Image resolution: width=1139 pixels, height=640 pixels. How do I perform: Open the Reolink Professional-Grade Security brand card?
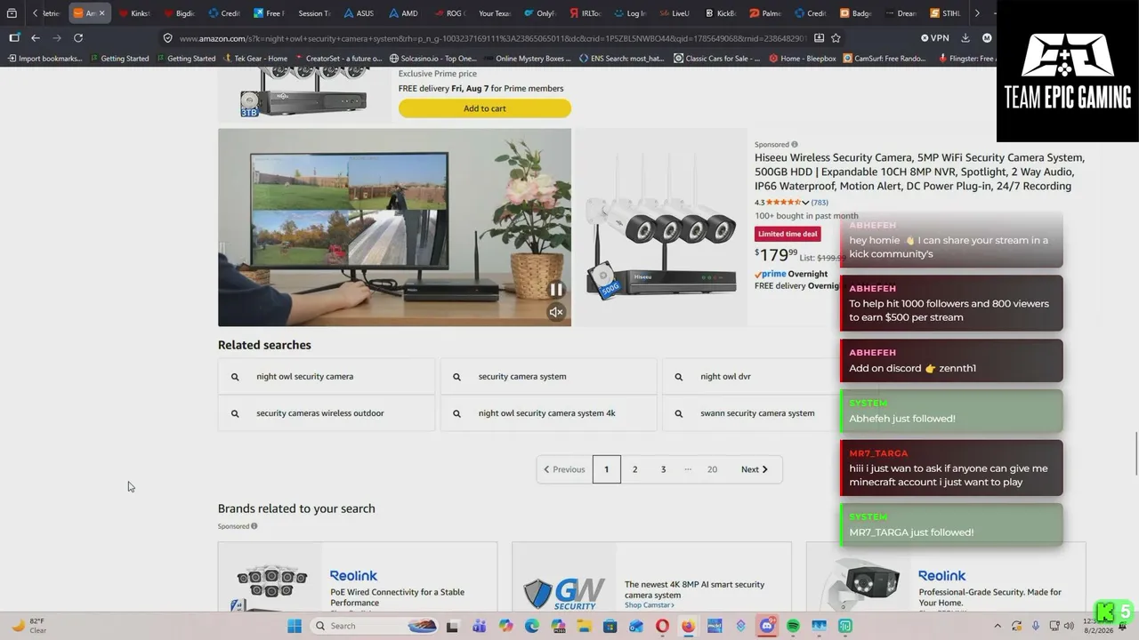coord(946,577)
